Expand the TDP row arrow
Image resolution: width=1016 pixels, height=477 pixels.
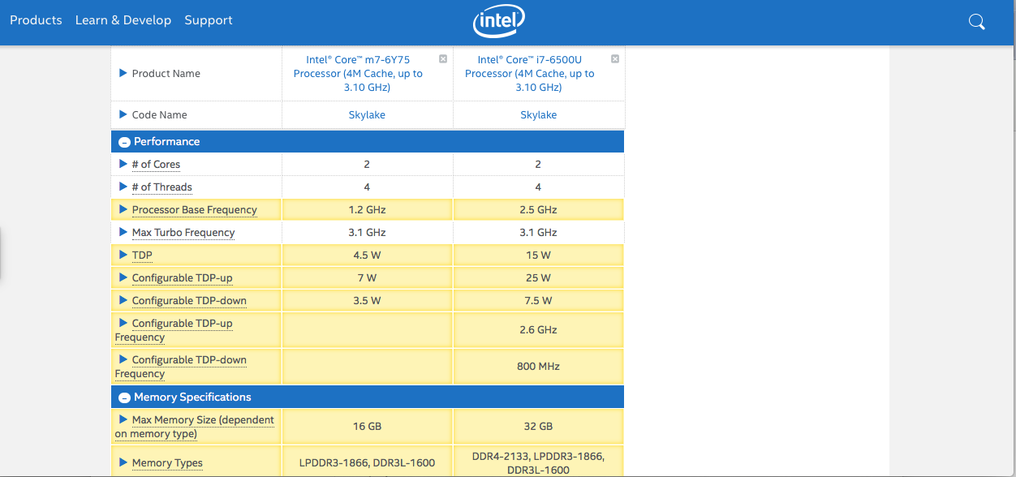(123, 255)
